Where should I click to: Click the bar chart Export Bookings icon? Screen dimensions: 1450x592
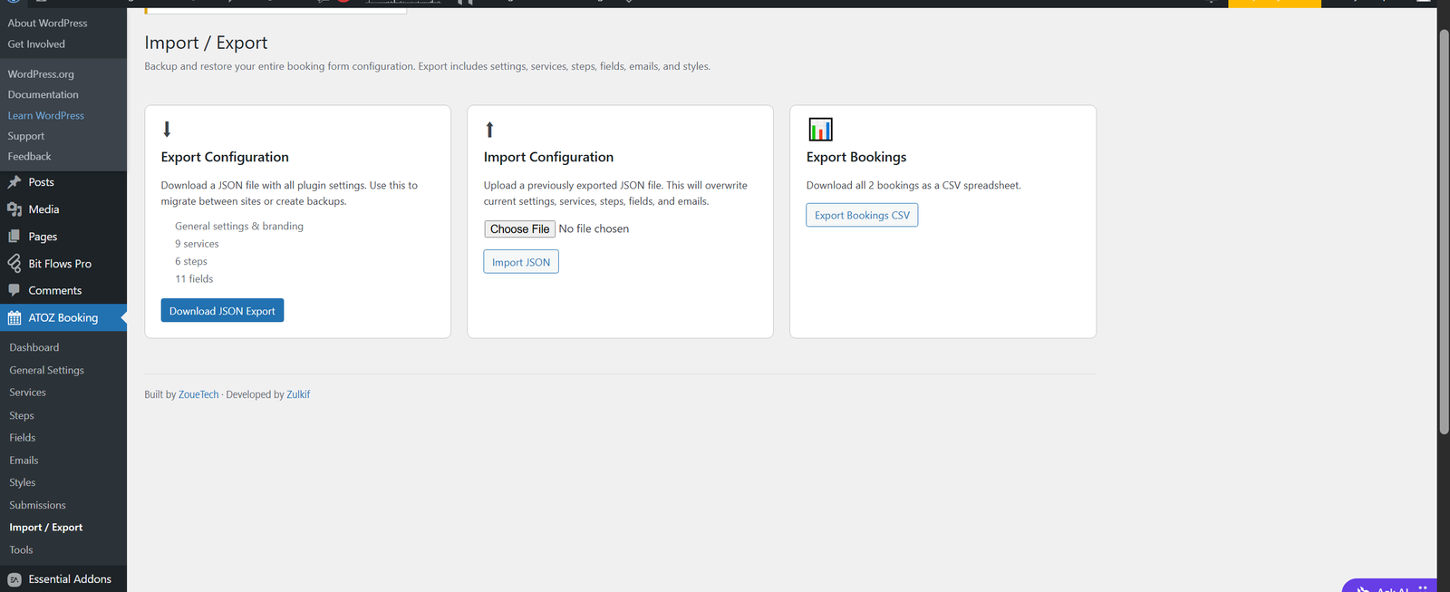(x=820, y=130)
